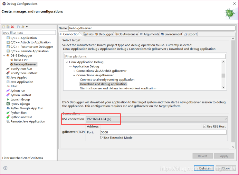Click the Revert button
The image size is (239, 175).
(202, 156)
